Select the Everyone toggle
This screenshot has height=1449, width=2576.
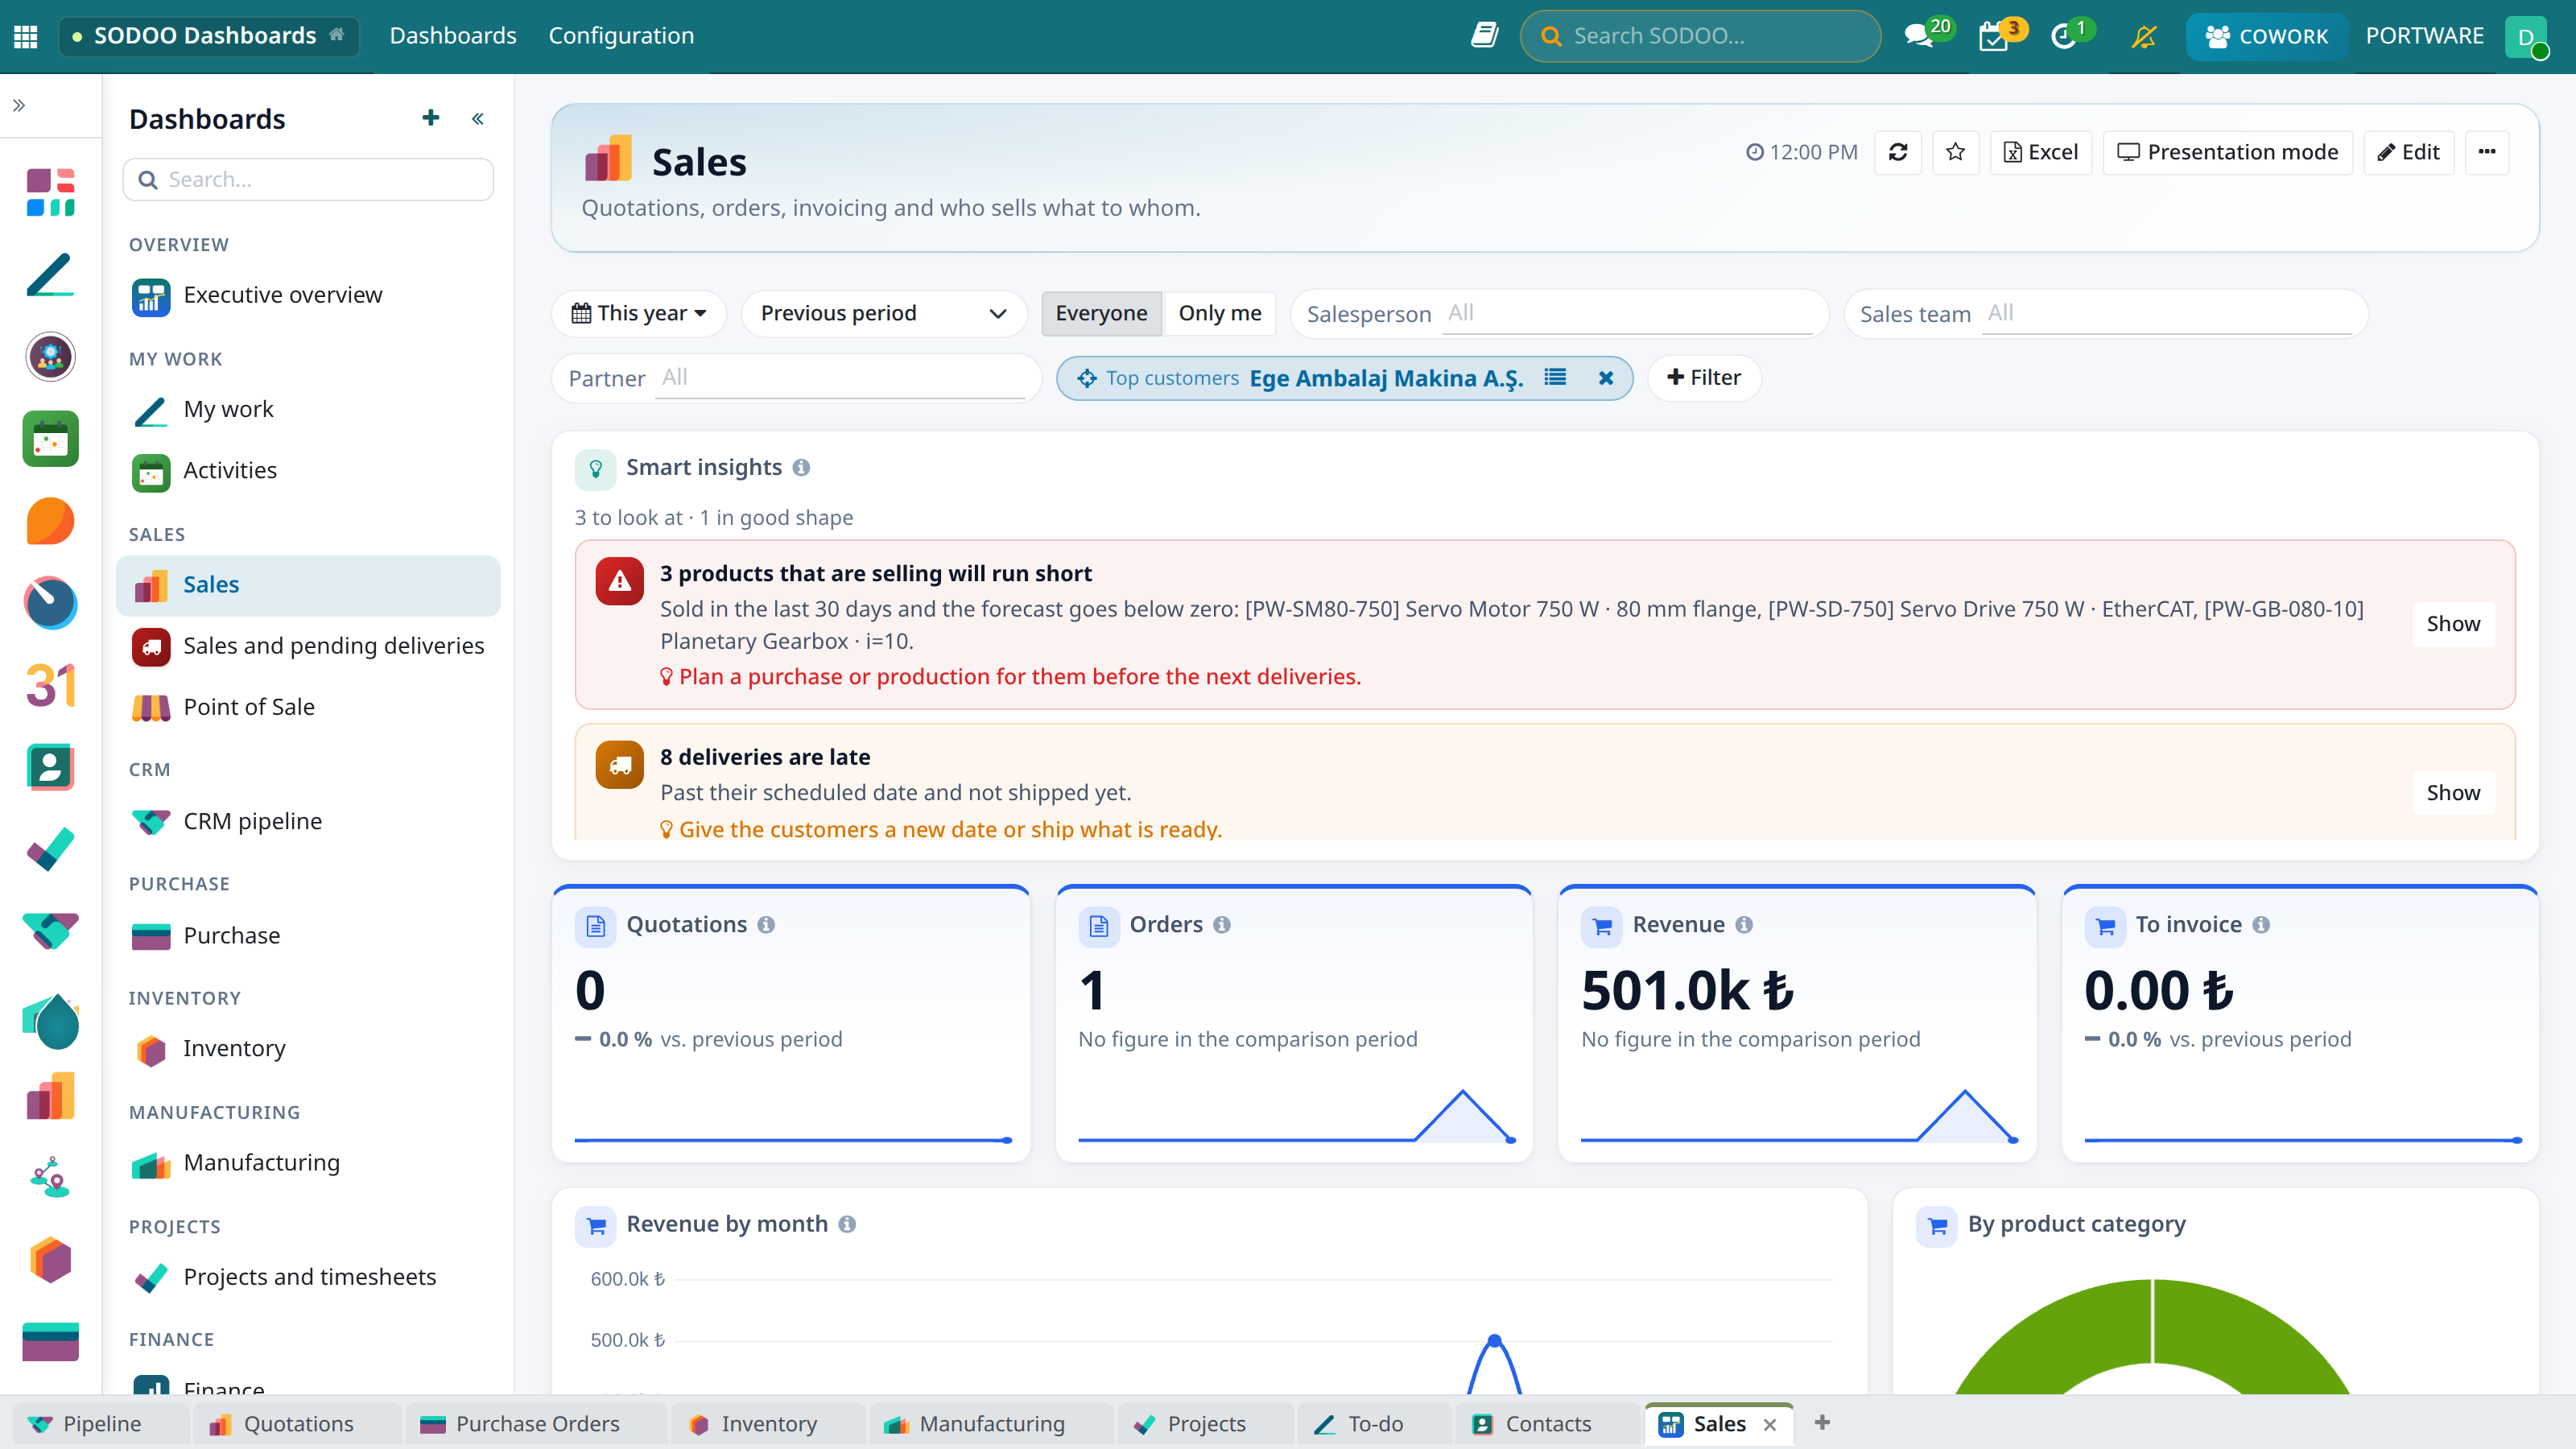[x=1101, y=313]
